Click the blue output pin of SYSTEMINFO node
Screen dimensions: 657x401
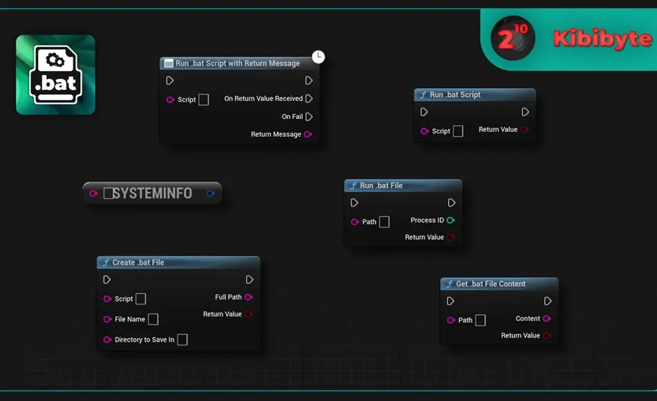211,193
